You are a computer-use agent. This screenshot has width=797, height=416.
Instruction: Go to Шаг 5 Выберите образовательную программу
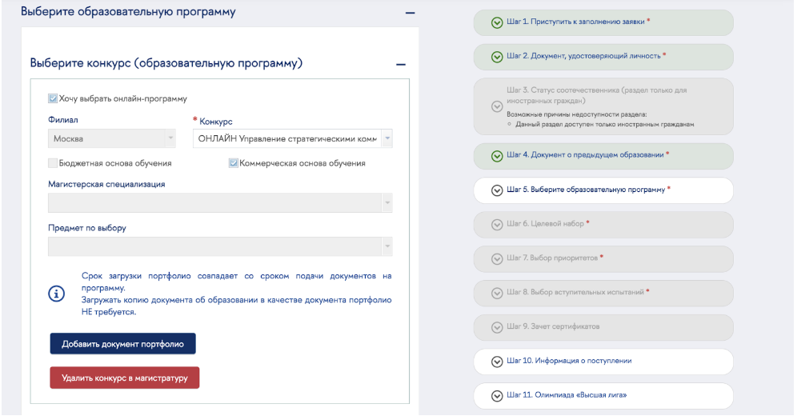click(603, 190)
